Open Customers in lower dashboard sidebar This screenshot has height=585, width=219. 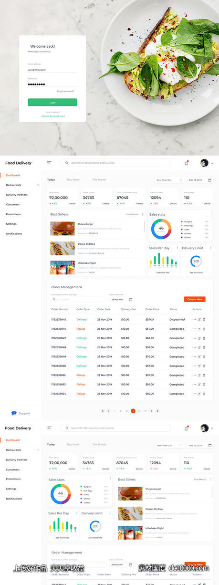tap(13, 470)
